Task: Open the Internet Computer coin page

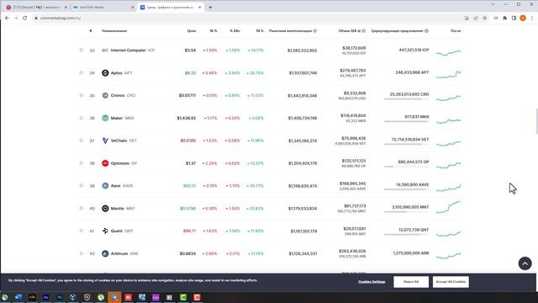Action: (x=128, y=50)
